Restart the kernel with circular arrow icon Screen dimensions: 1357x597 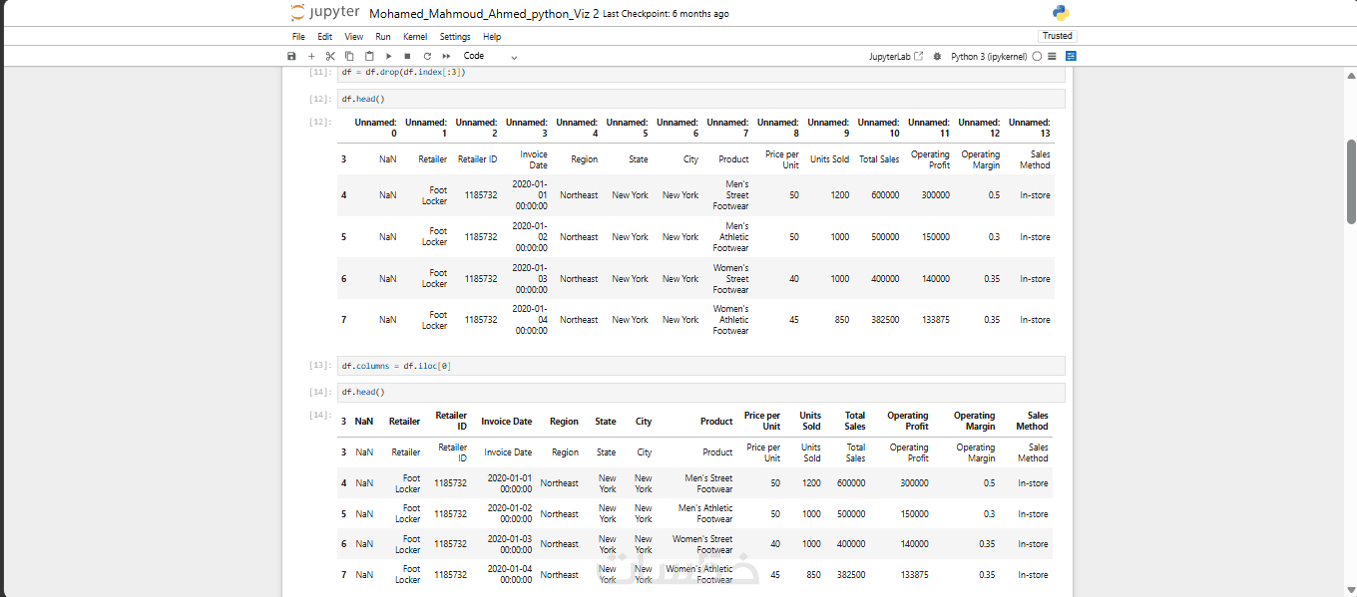click(x=426, y=57)
